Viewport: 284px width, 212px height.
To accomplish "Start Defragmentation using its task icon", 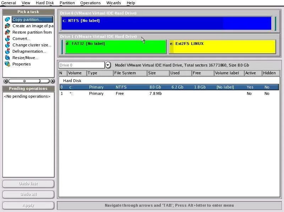I will tap(7, 51).
